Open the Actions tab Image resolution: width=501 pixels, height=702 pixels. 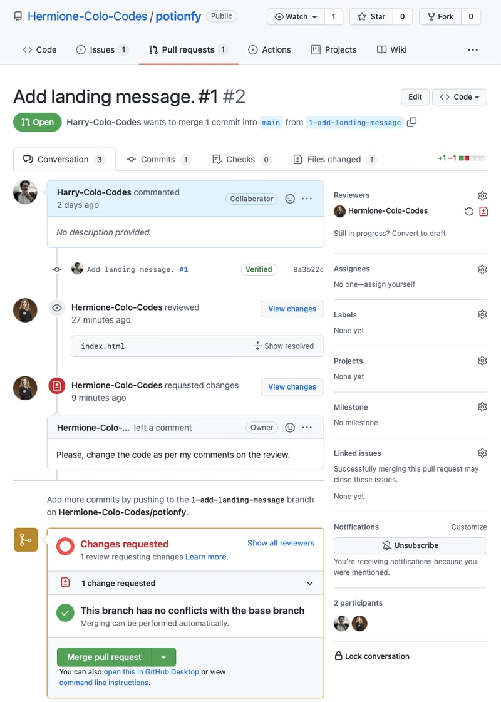pyautogui.click(x=269, y=49)
